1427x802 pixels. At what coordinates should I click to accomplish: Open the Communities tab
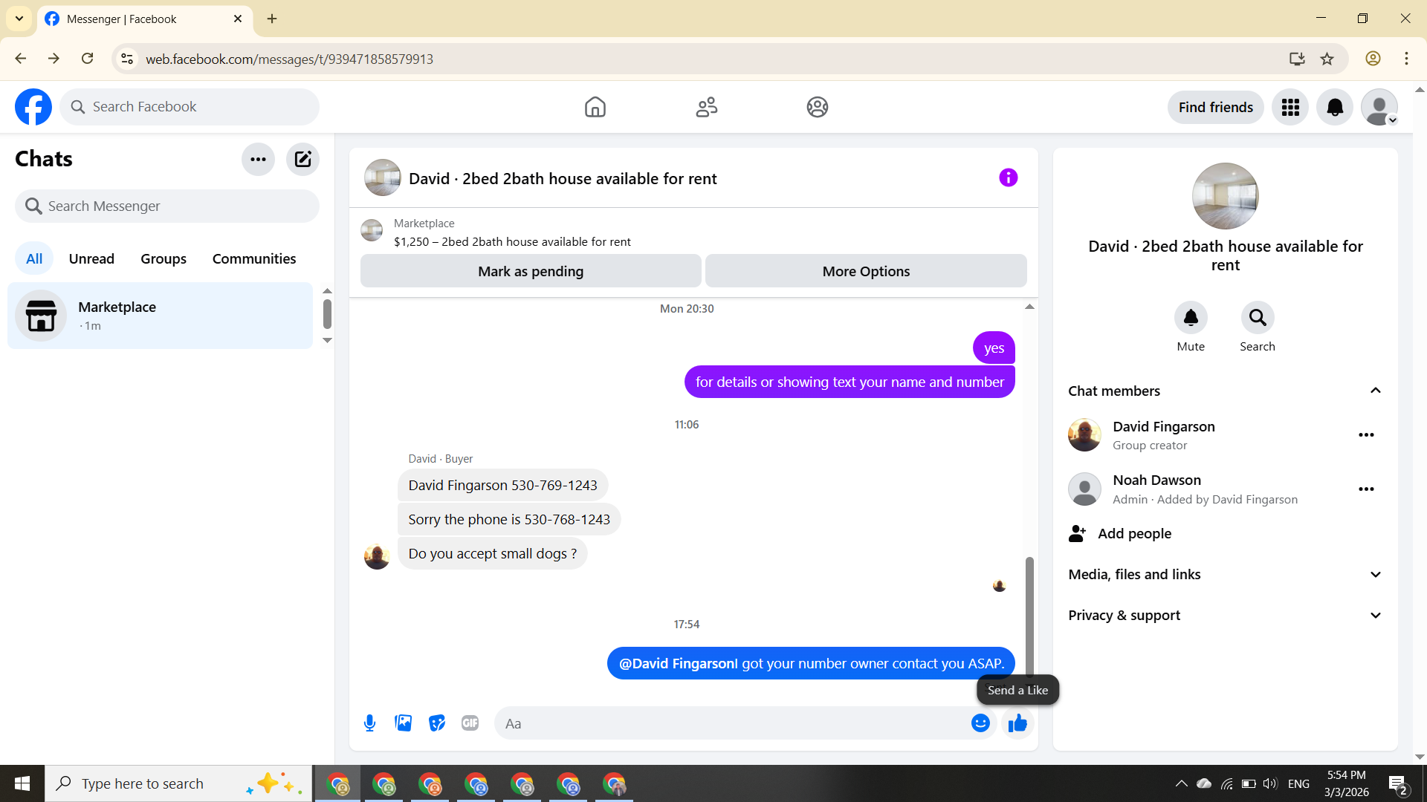(x=253, y=258)
